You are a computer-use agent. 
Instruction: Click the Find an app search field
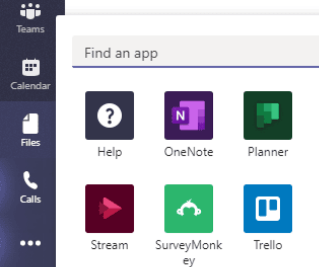195,52
